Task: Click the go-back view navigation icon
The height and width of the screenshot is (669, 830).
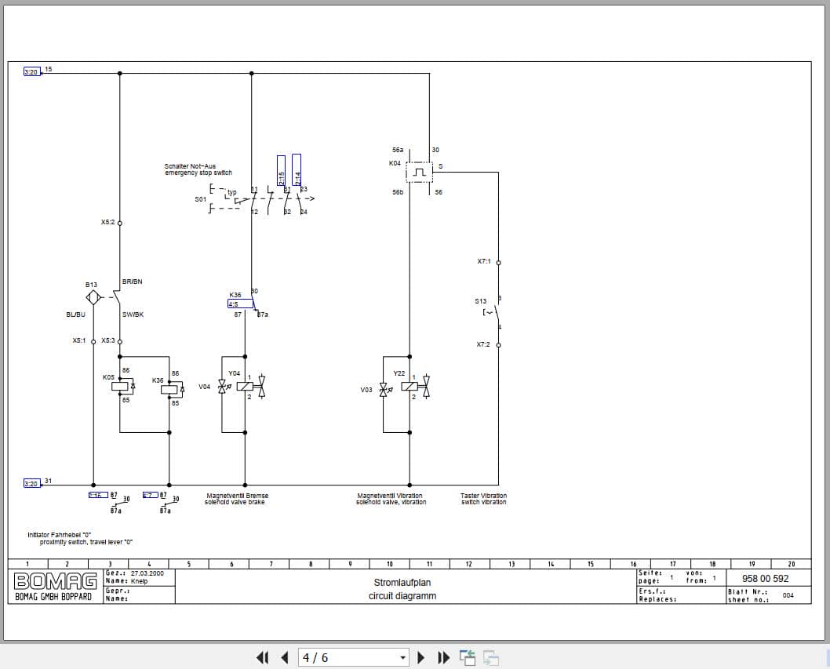Action: (468, 658)
